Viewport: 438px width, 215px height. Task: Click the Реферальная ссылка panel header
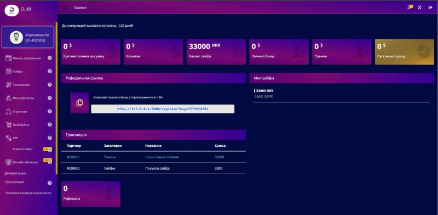pos(153,78)
